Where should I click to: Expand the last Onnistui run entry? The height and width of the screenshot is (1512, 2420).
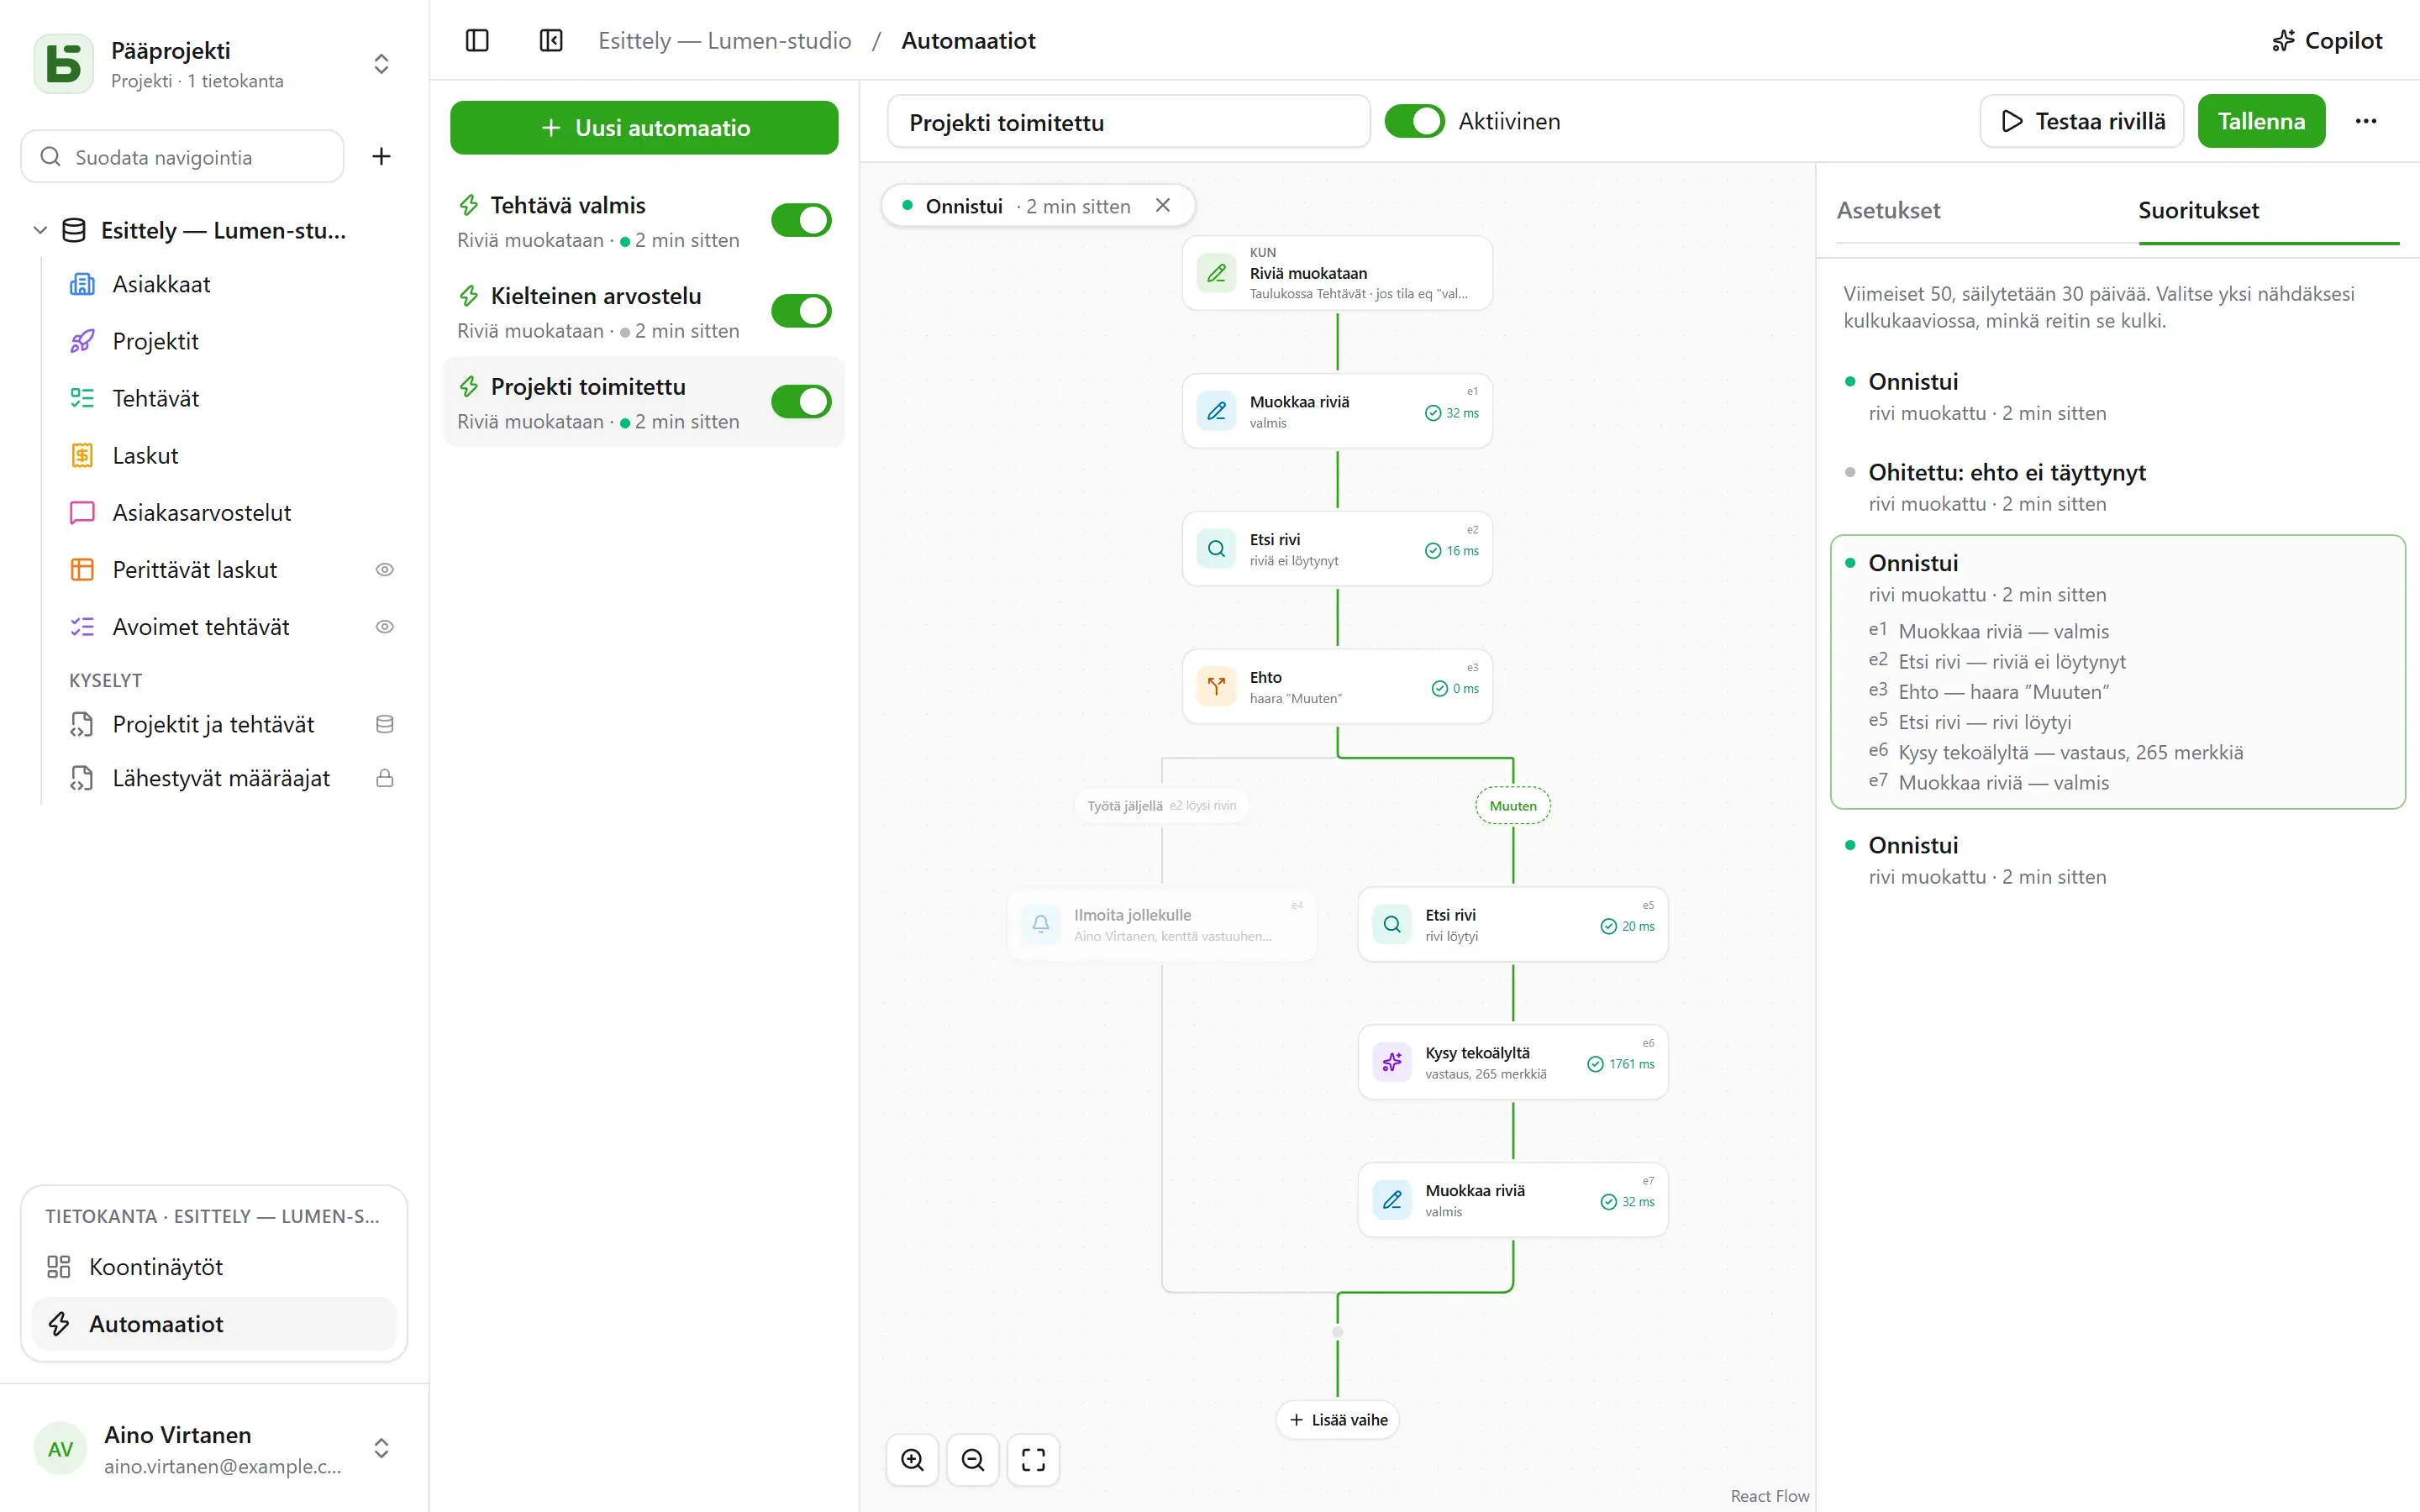point(2117,860)
